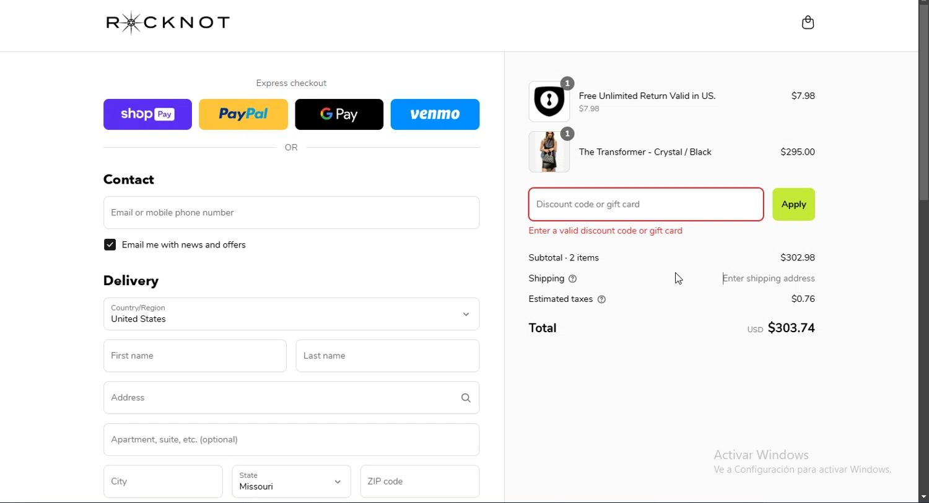Screen dimensions: 929x503
Task: Click the First name field
Action: click(x=195, y=356)
